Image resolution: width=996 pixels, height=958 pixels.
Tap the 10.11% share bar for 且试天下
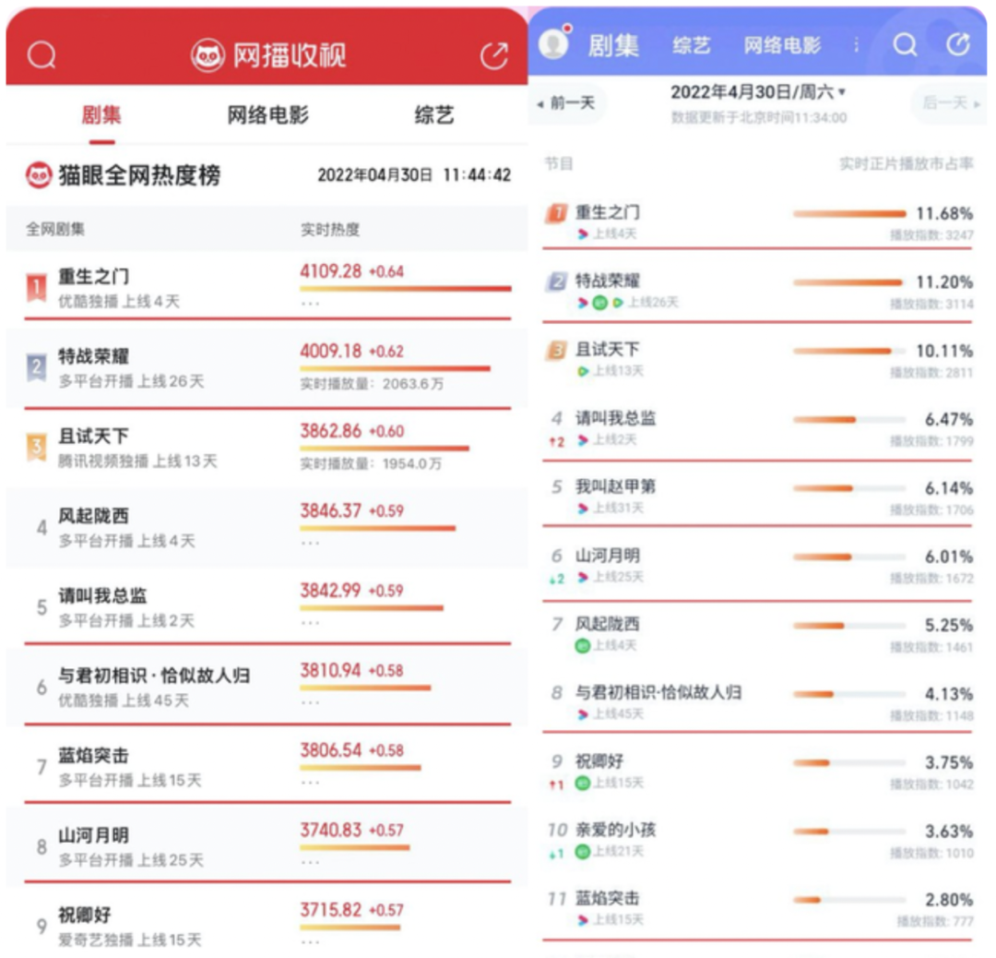click(850, 351)
